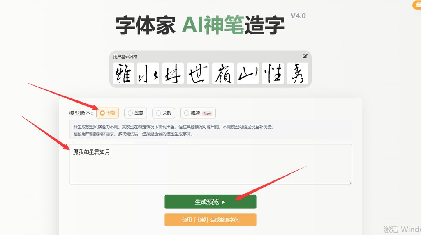Select the 文韵 model radio button

point(164,113)
